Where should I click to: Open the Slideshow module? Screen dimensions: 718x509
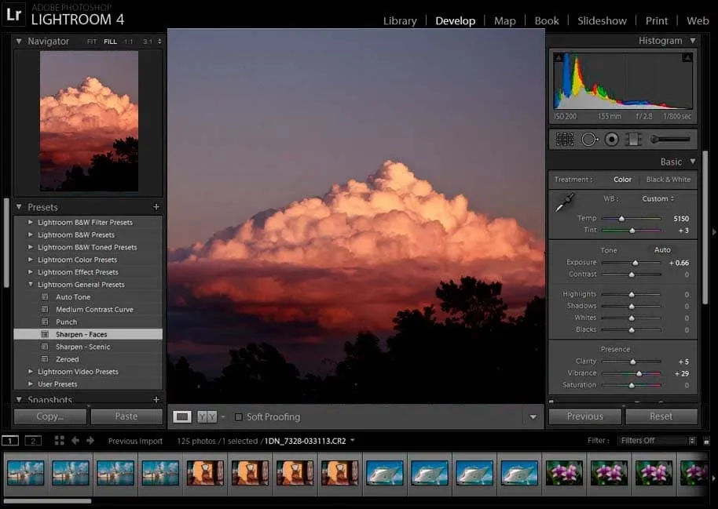602,20
